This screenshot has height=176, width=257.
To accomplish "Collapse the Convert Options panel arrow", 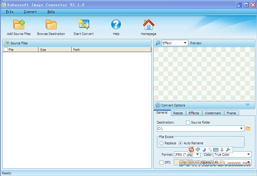I will 247,105.
